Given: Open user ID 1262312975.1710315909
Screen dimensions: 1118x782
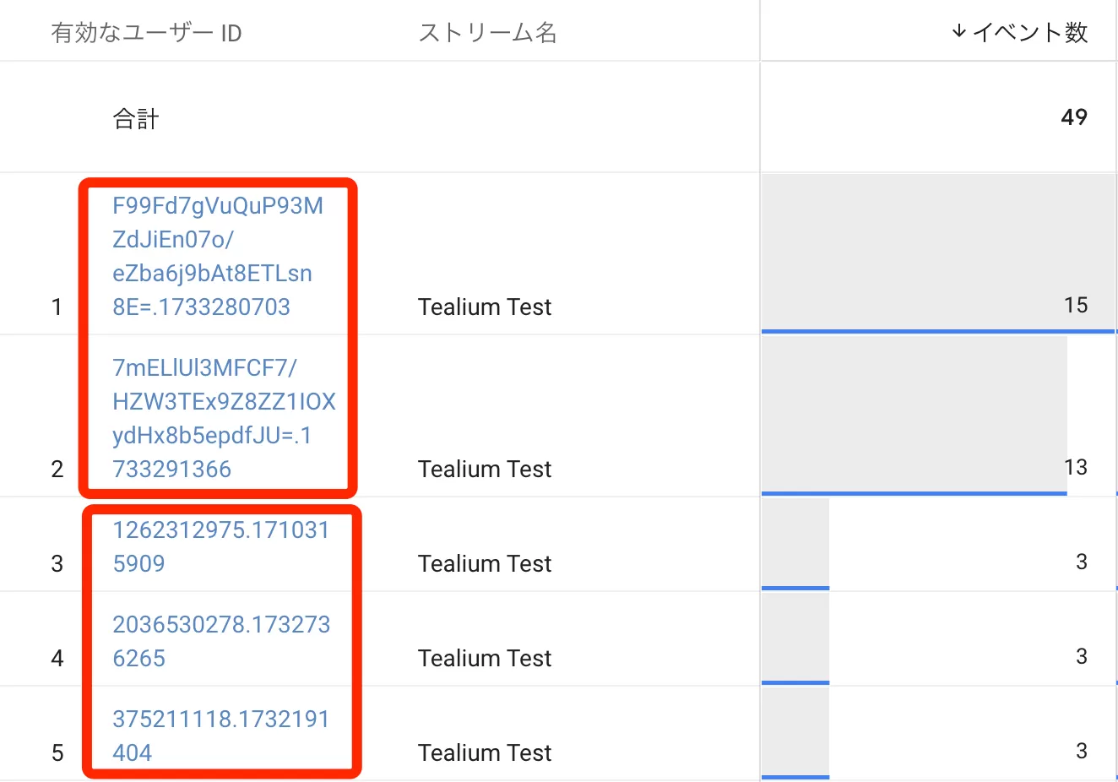Looking at the screenshot, I should tap(220, 546).
